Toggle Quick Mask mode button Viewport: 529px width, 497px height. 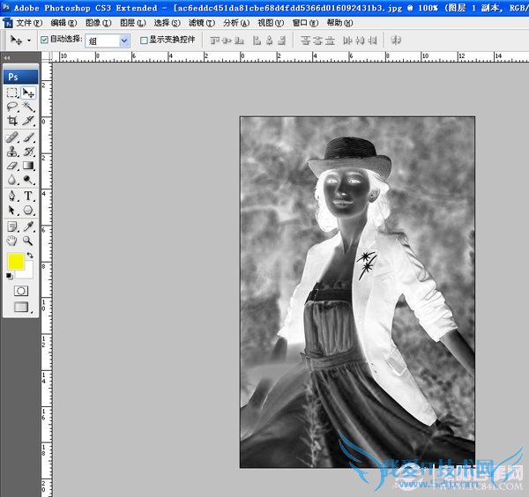pyautogui.click(x=20, y=290)
